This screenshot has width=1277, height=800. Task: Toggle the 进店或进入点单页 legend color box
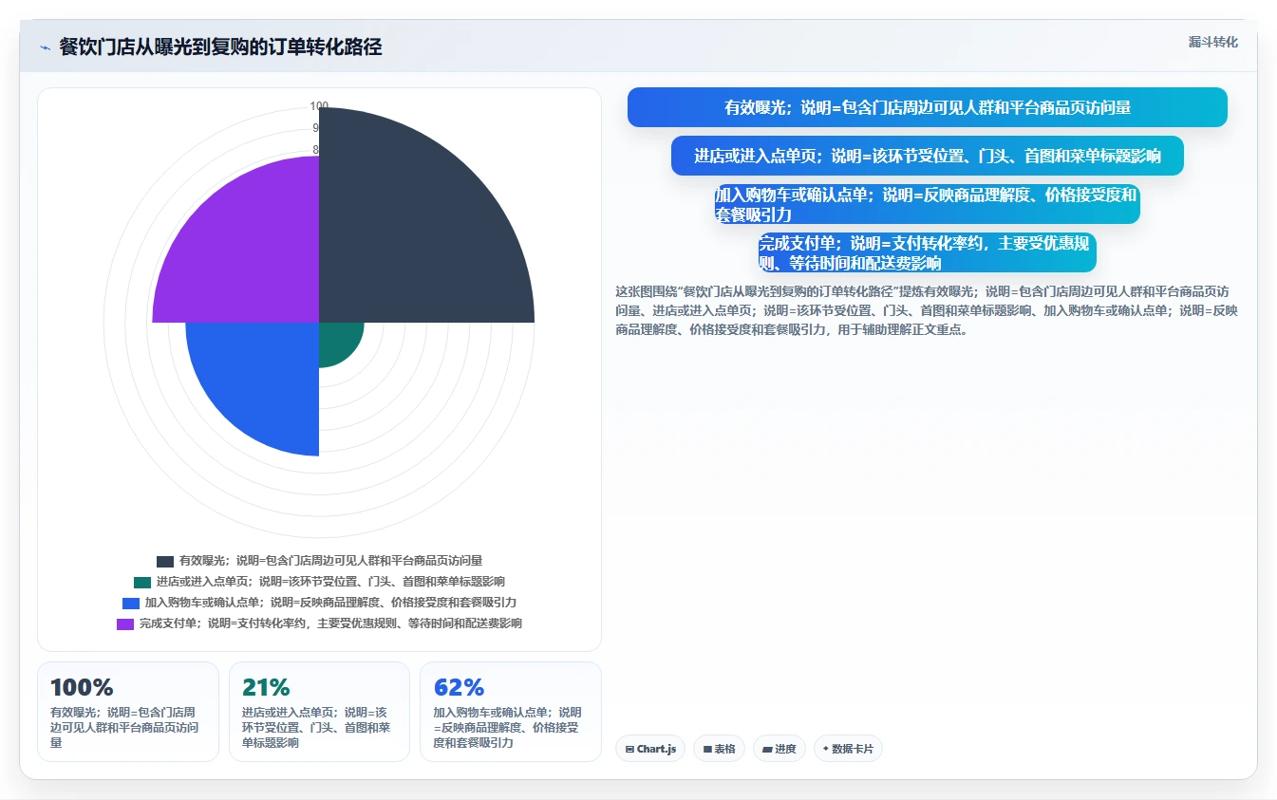click(x=142, y=583)
